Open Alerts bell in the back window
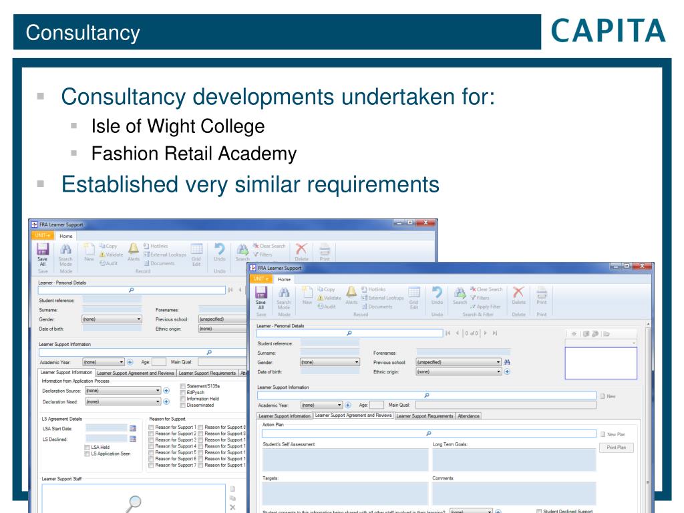 click(x=134, y=252)
